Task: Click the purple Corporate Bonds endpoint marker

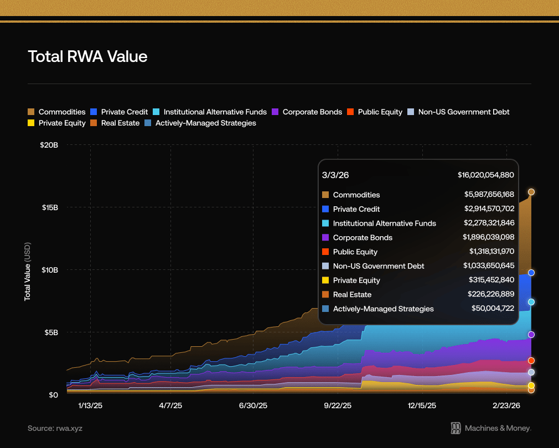Action: [x=531, y=335]
